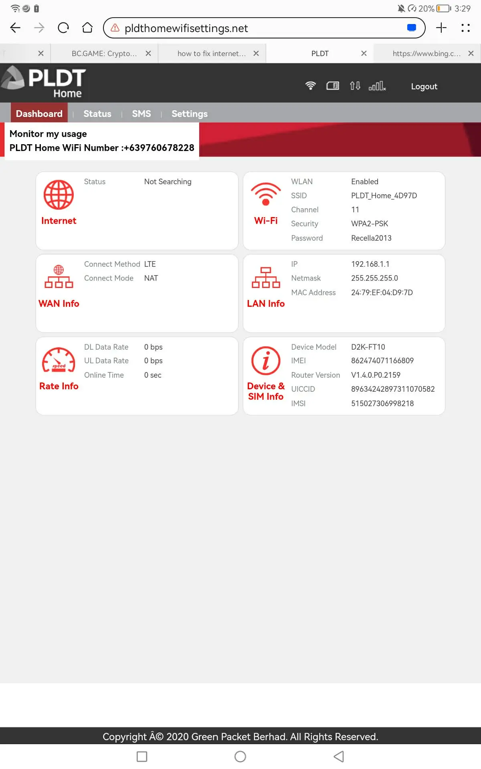Click the battery indicator in status bar
Viewport: 481px width, 769px height.
tap(444, 8)
